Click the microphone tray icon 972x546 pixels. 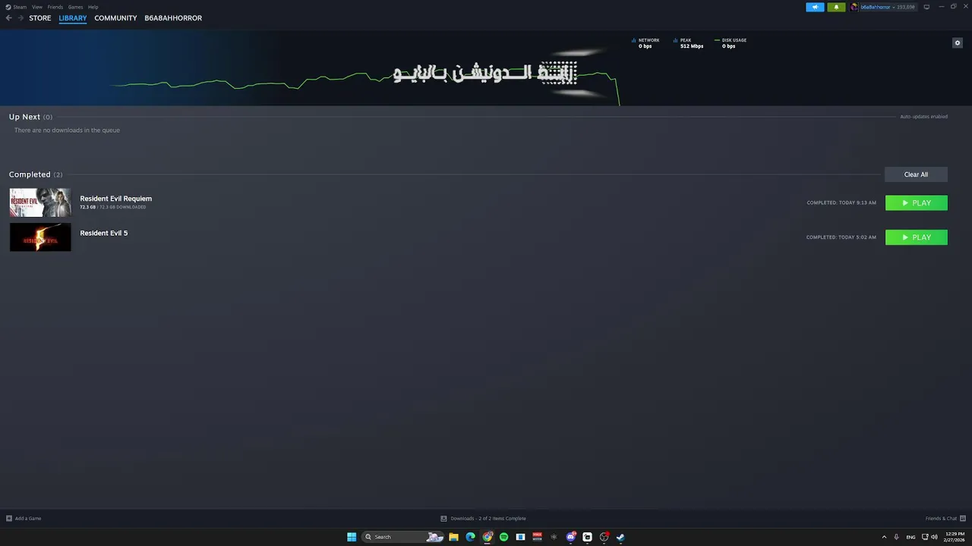pyautogui.click(x=897, y=537)
